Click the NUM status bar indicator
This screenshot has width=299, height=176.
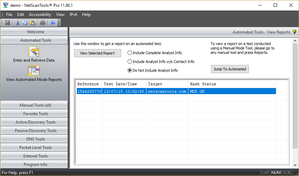[276, 173]
